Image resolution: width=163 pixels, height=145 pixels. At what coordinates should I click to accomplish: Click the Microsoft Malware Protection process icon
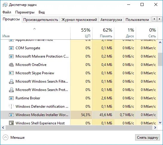(11, 56)
